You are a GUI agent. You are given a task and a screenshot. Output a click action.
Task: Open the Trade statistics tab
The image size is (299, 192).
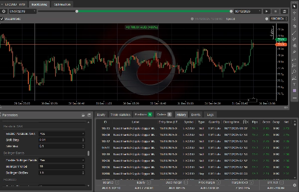click(120, 114)
